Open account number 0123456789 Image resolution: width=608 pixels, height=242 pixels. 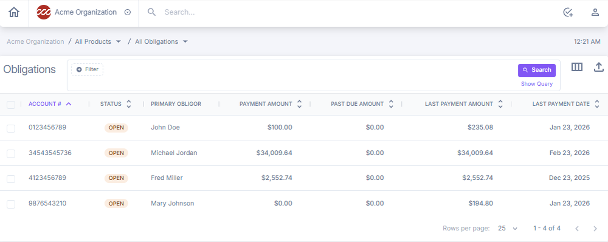(47, 127)
